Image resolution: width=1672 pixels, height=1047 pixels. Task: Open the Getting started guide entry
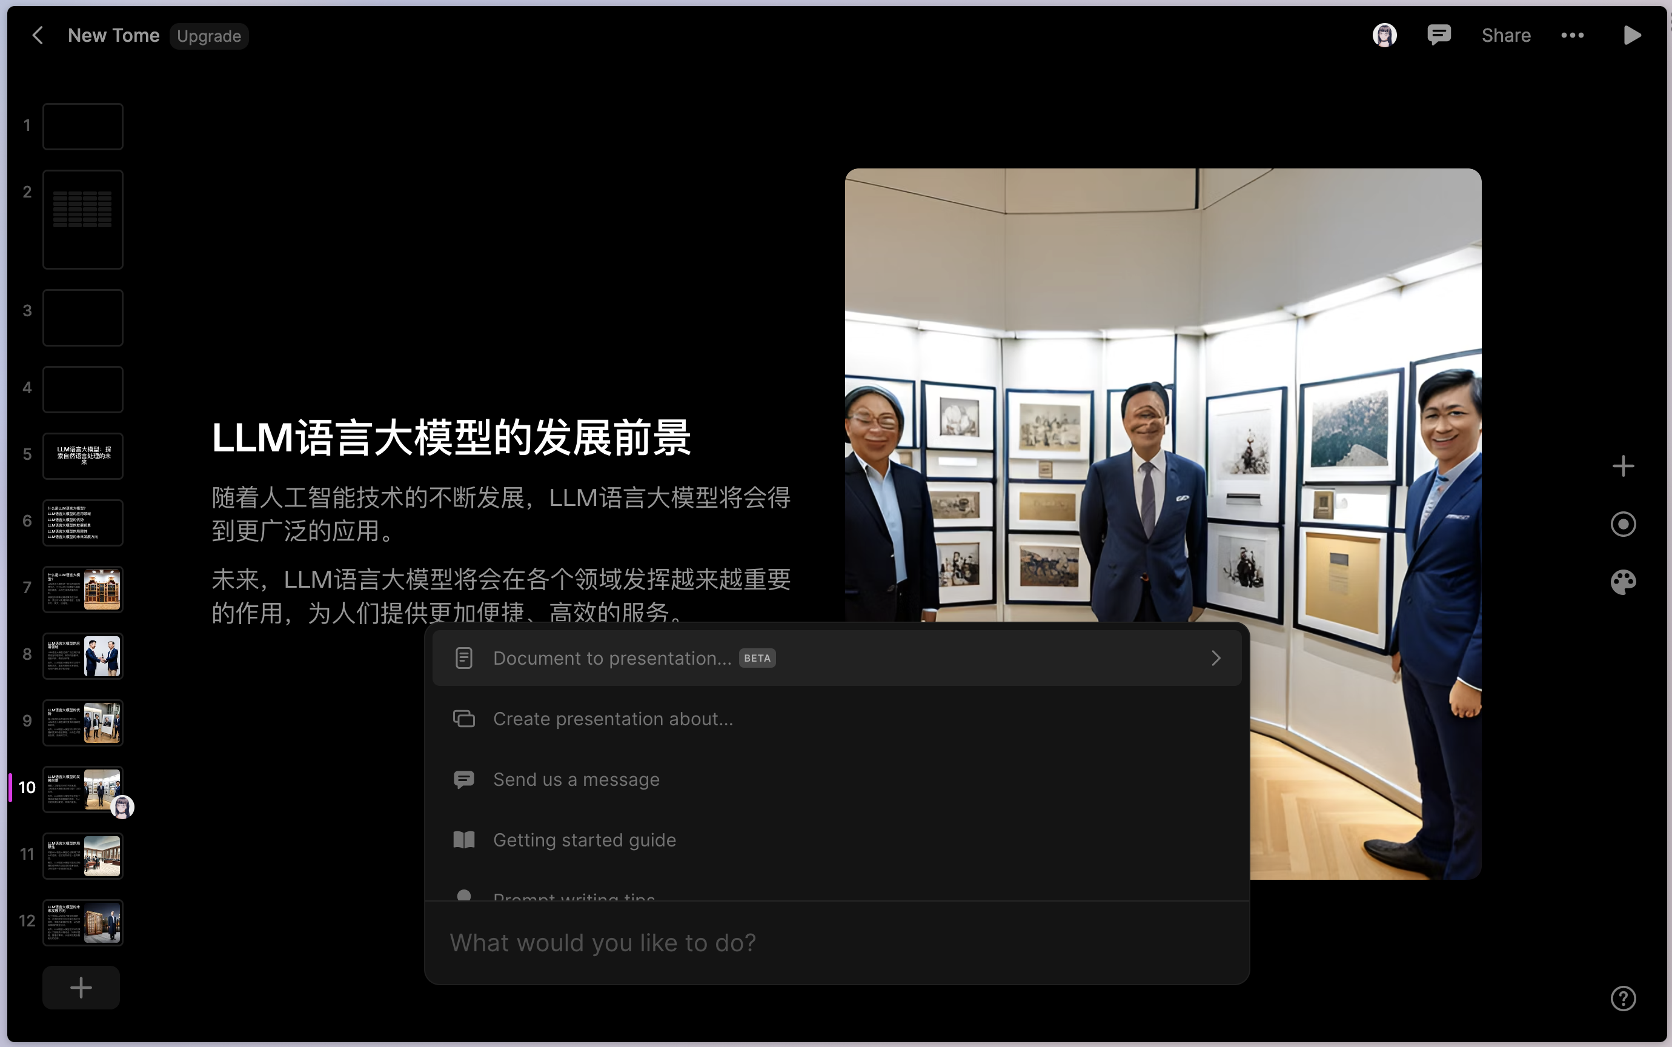tap(583, 840)
